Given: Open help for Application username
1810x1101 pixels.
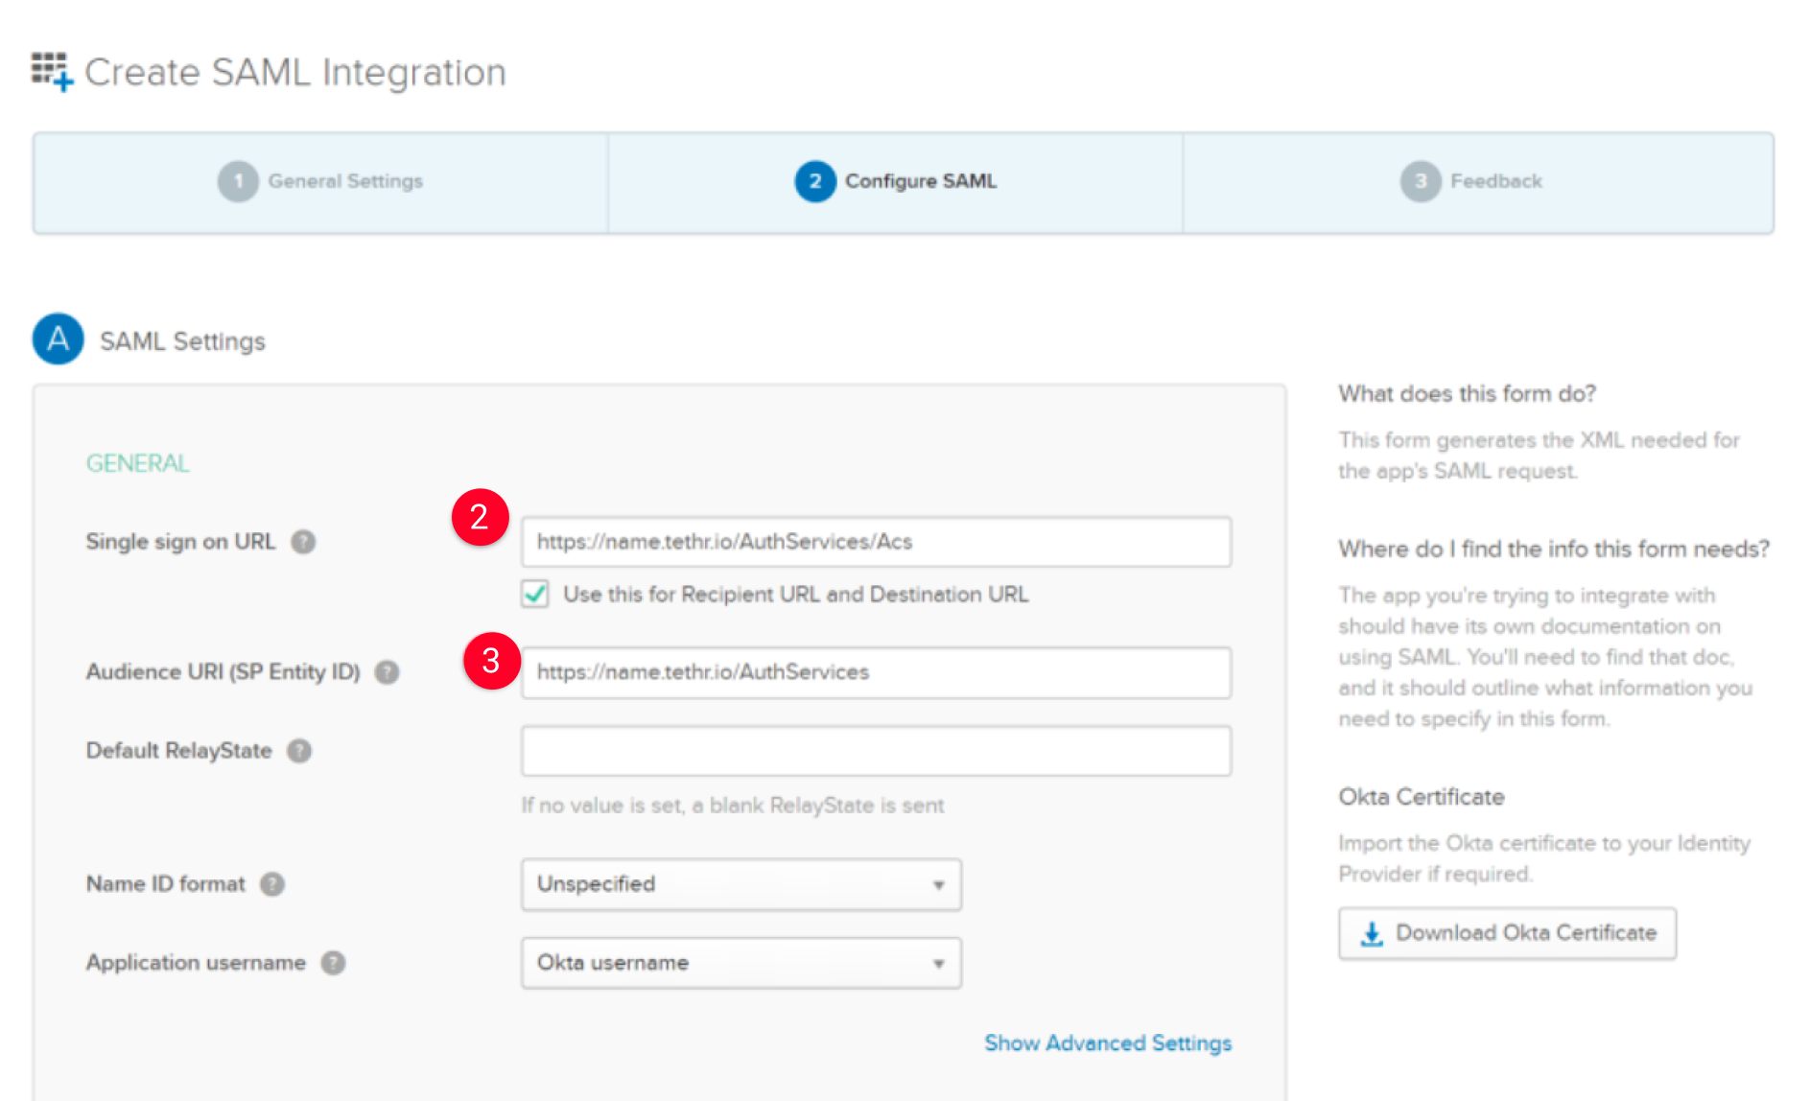Looking at the screenshot, I should (333, 963).
